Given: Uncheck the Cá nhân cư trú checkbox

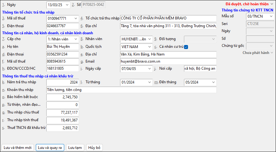Looking at the screenshot, I should pyautogui.click(x=186, y=47).
